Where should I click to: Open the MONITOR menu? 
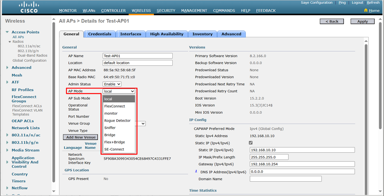coord(68,11)
